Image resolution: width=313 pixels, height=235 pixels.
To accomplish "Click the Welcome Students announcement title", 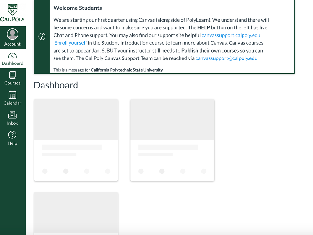I will pyautogui.click(x=77, y=8).
